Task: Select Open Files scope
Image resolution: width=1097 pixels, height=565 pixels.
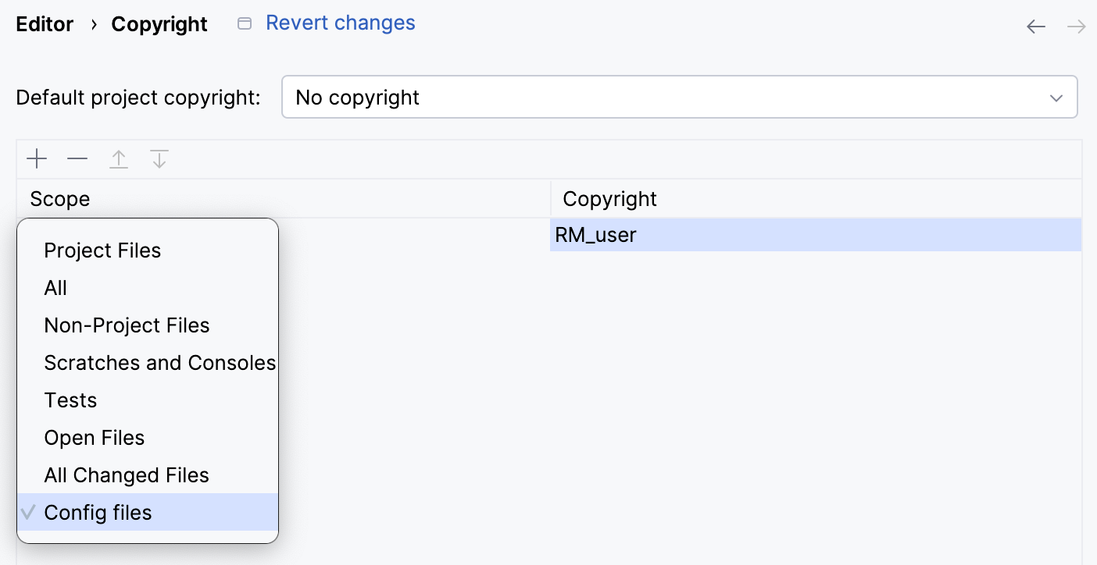Action: (x=95, y=438)
